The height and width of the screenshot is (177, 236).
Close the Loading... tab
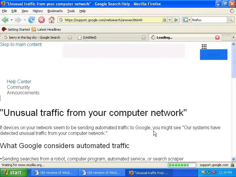(217, 37)
